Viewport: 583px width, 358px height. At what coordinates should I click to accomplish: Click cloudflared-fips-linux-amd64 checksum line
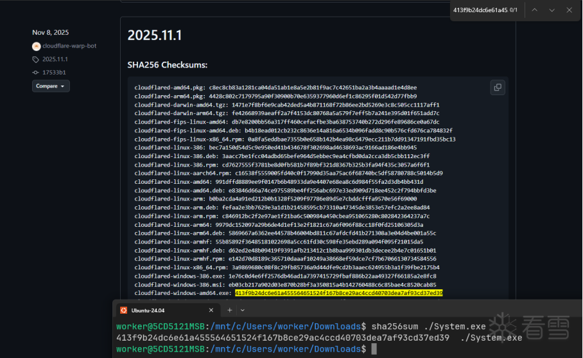pos(287,122)
